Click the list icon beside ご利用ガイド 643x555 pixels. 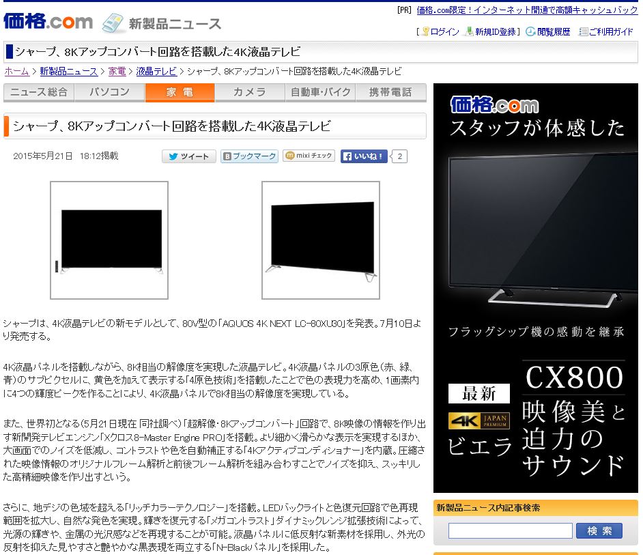pyautogui.click(x=583, y=31)
